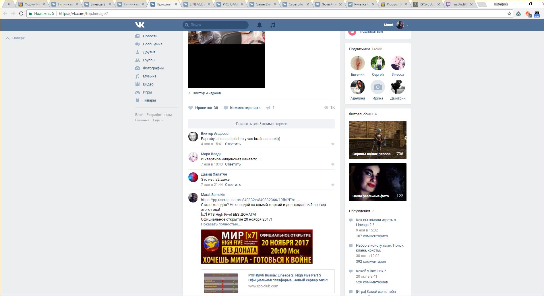Screen dimensions: 544x296
Task: Expand the comment via Показать полностью
Action: pyautogui.click(x=220, y=224)
